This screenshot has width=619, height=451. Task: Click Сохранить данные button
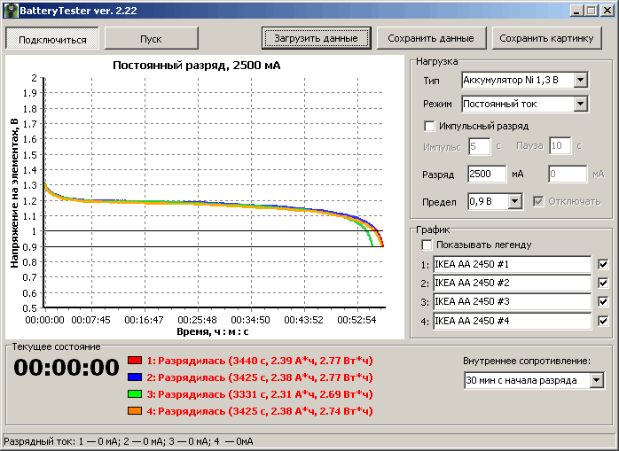point(431,38)
